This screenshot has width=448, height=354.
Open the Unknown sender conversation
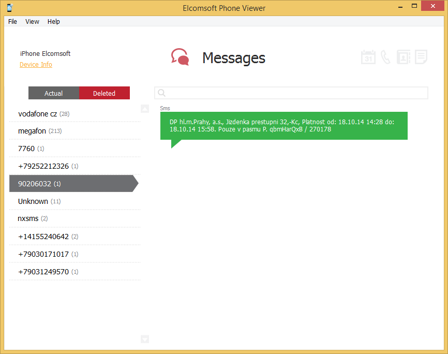pos(74,201)
